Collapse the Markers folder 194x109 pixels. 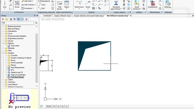[3, 43]
